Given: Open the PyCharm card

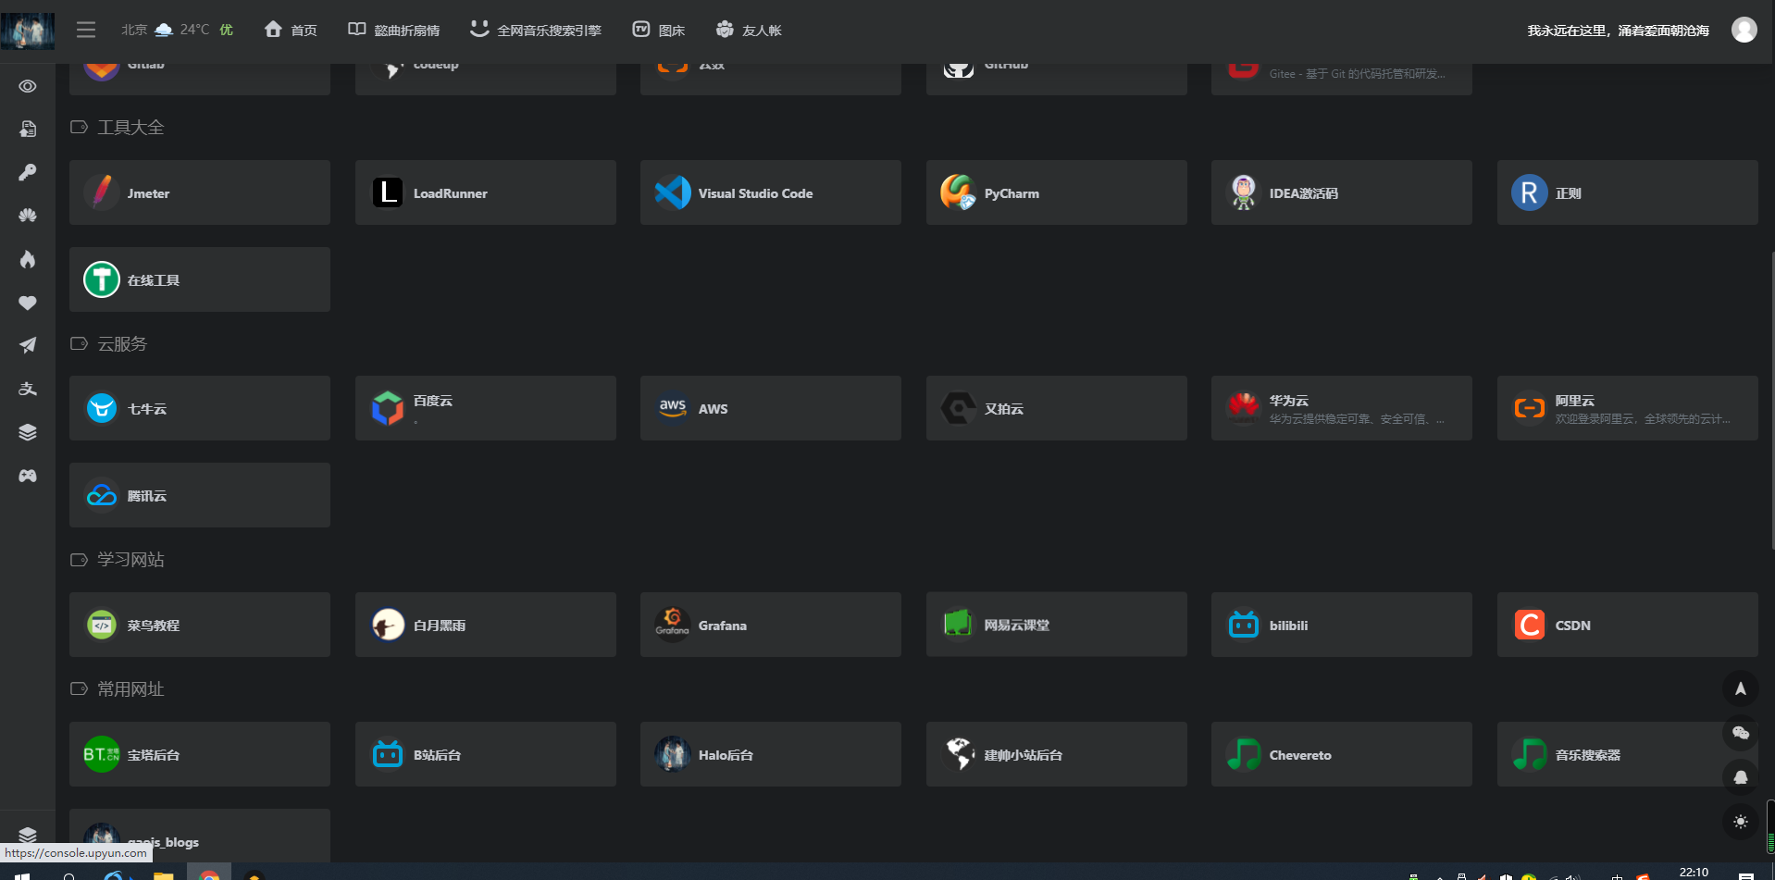Looking at the screenshot, I should coord(1057,192).
